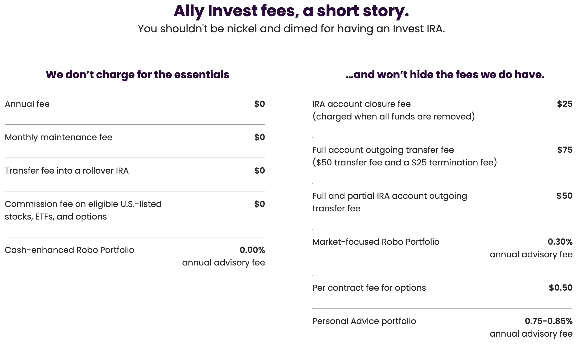578x344 pixels.
Task: Click the 0.00% annual advisory fee value
Action: click(252, 250)
